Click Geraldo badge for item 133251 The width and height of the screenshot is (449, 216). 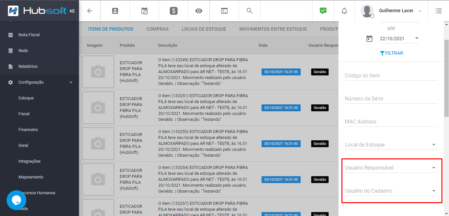tap(320, 108)
